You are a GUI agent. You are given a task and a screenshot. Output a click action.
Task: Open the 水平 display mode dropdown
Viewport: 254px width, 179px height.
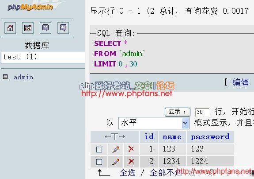154,123
